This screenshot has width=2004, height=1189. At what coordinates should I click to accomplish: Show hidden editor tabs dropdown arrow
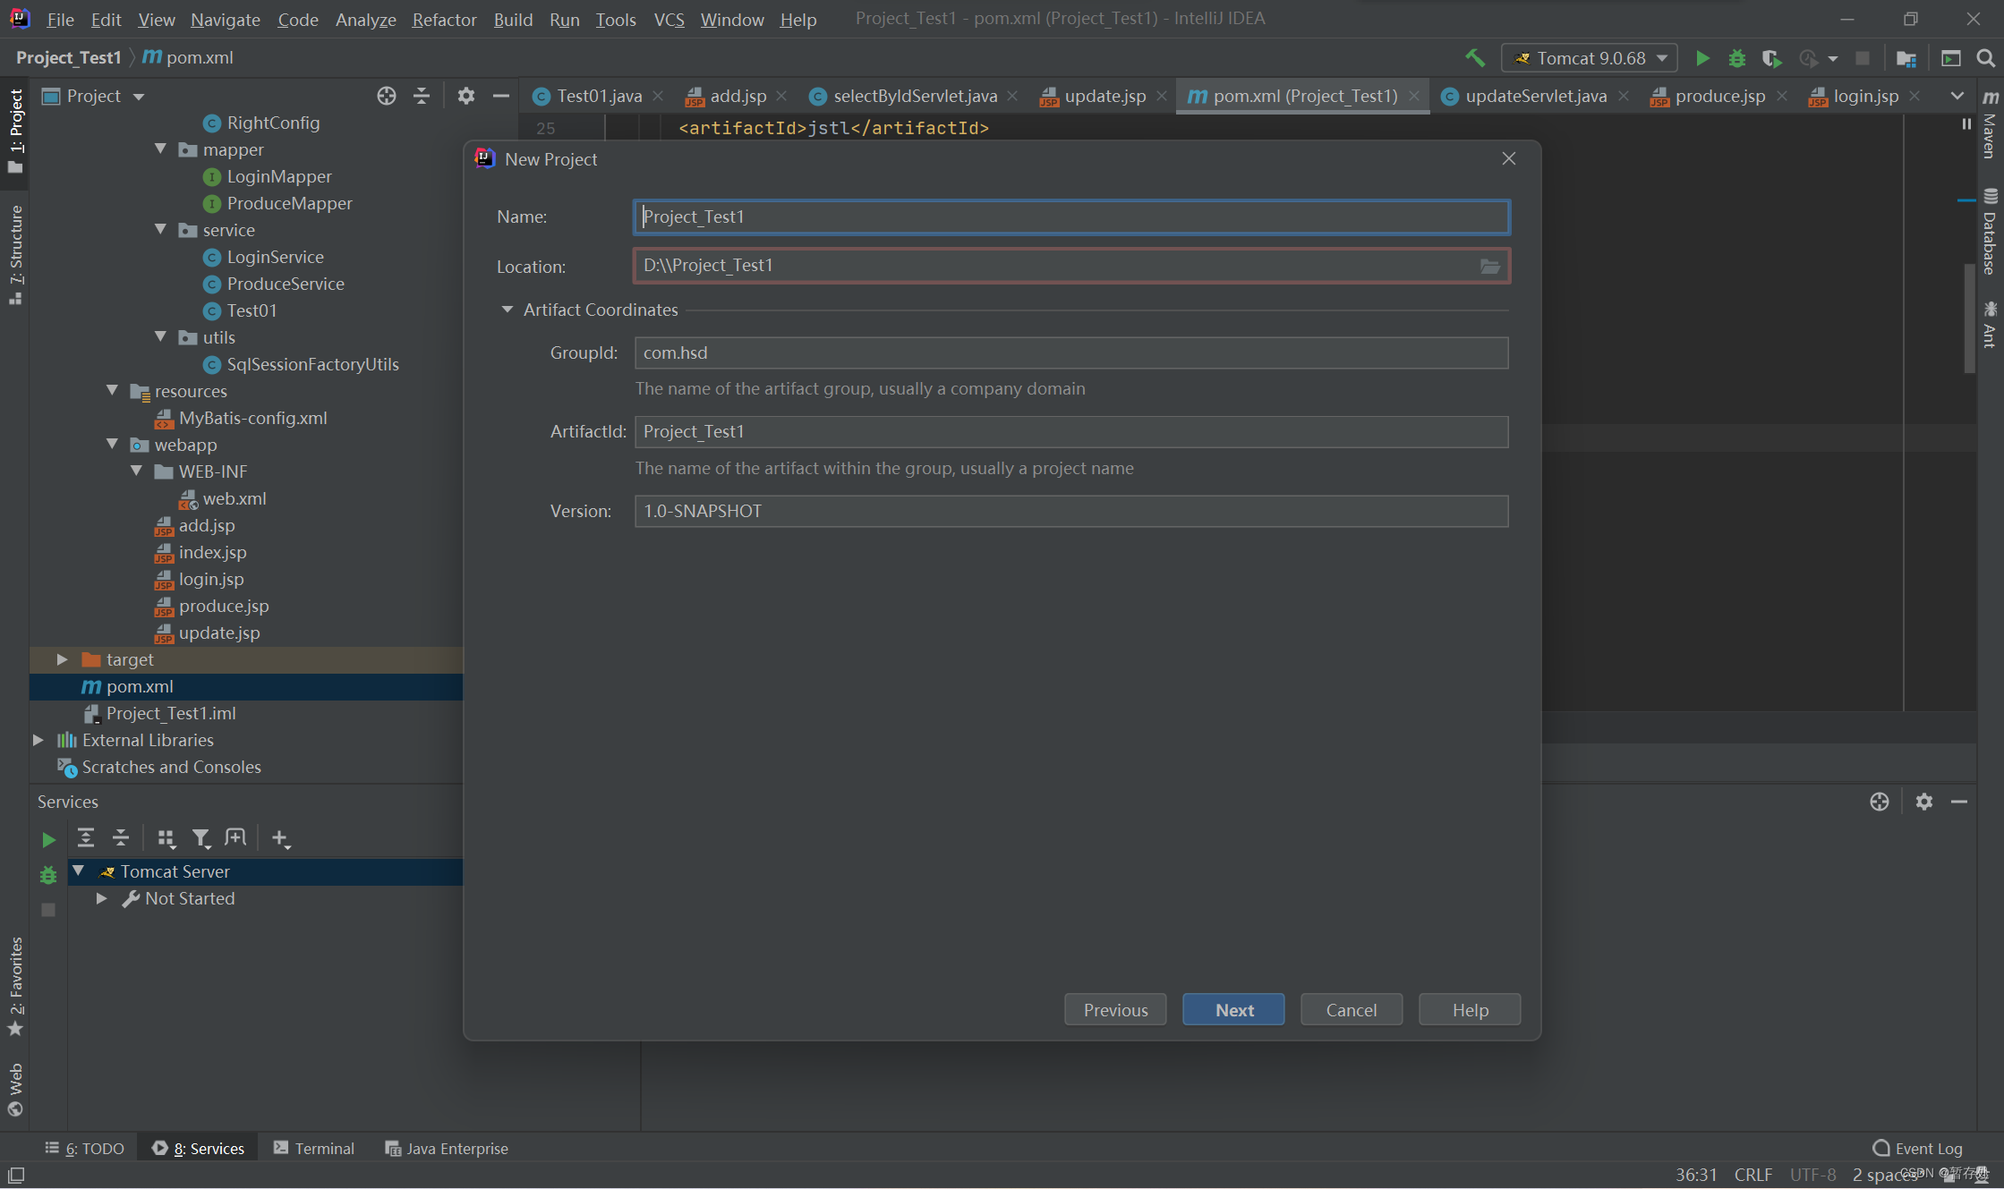1957,96
